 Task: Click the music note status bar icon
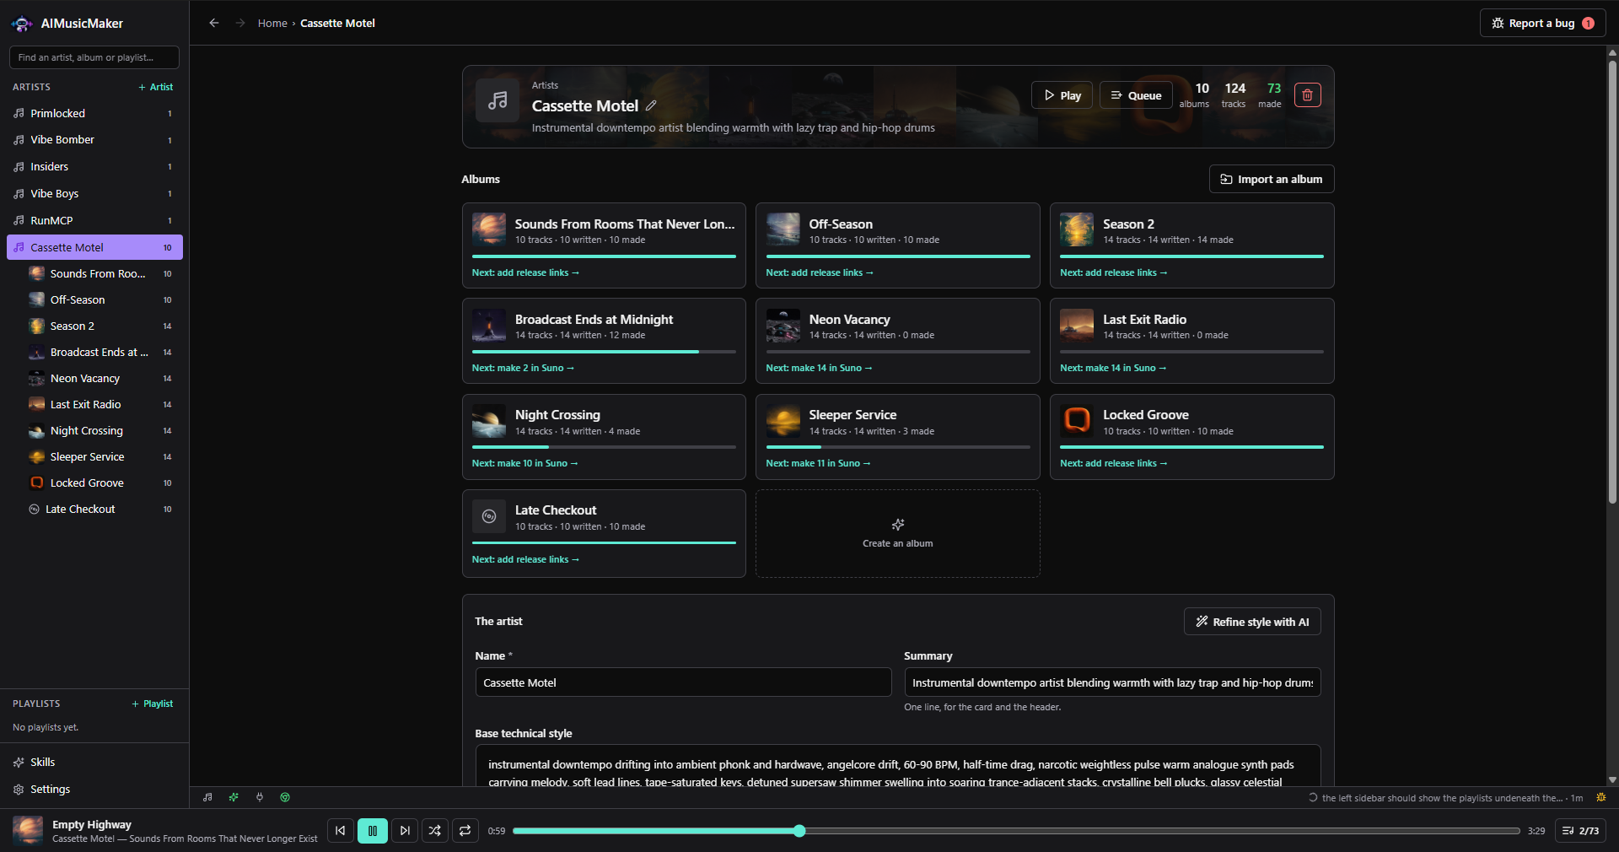[208, 797]
